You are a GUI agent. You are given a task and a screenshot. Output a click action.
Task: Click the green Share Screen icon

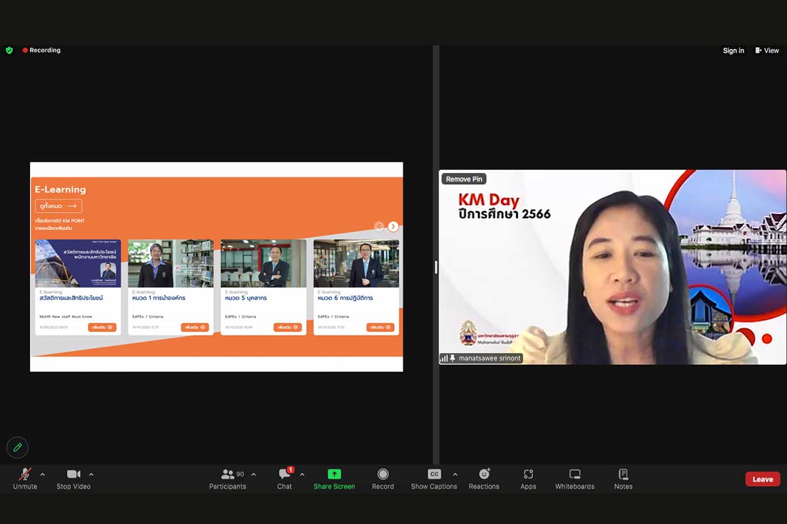(x=334, y=474)
